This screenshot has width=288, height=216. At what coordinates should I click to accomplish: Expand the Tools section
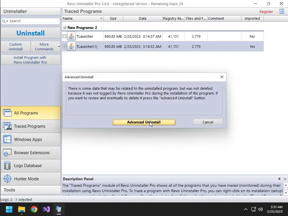[30, 190]
